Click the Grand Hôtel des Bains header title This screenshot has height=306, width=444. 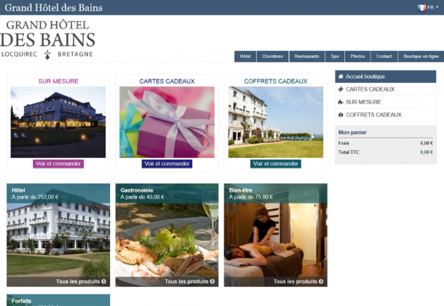[x=54, y=7]
